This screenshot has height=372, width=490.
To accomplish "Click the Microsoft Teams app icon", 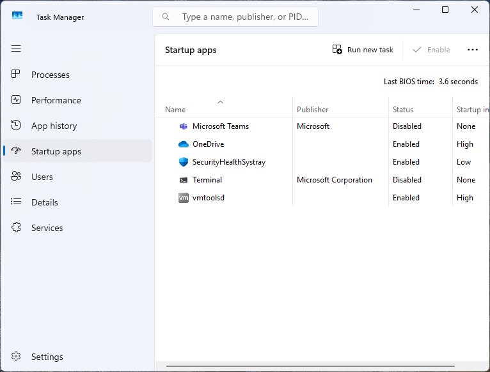I will [184, 126].
